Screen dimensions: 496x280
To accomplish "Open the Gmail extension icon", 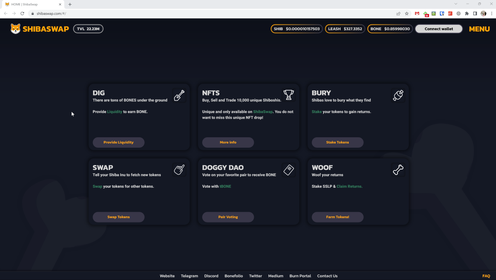I will pyautogui.click(x=417, y=13).
